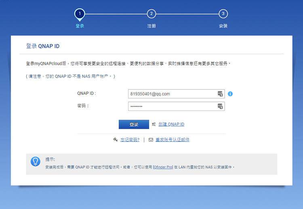Focus the 密码 password input field
The width and height of the screenshot is (303, 209).
[176, 106]
